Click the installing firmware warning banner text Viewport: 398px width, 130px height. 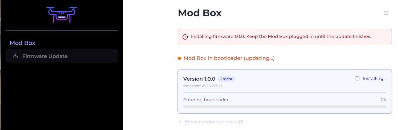click(281, 36)
